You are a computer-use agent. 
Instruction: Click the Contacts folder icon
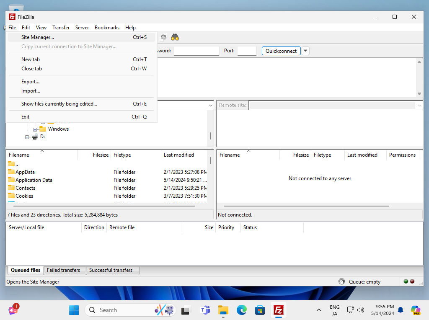coord(11,188)
